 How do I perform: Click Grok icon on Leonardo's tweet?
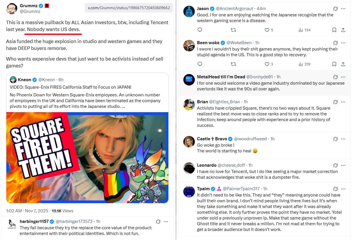coord(335,165)
